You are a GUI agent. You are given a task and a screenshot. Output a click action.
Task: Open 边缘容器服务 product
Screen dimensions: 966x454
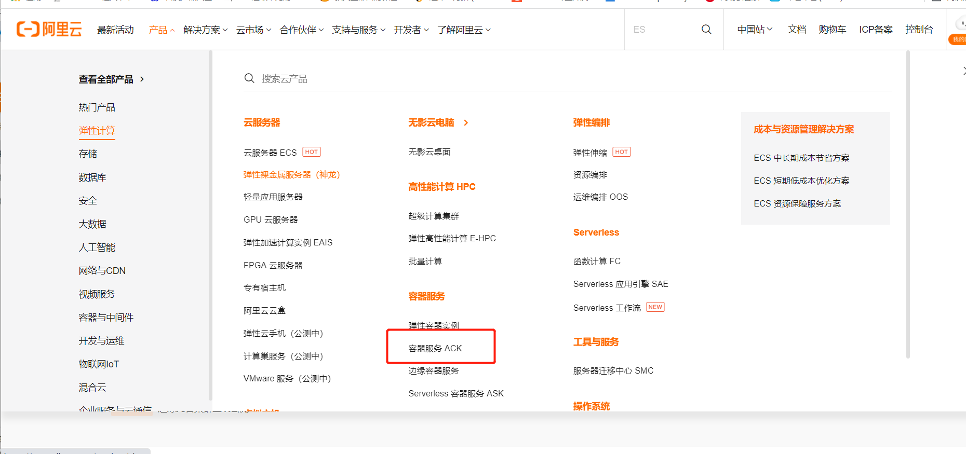point(434,371)
